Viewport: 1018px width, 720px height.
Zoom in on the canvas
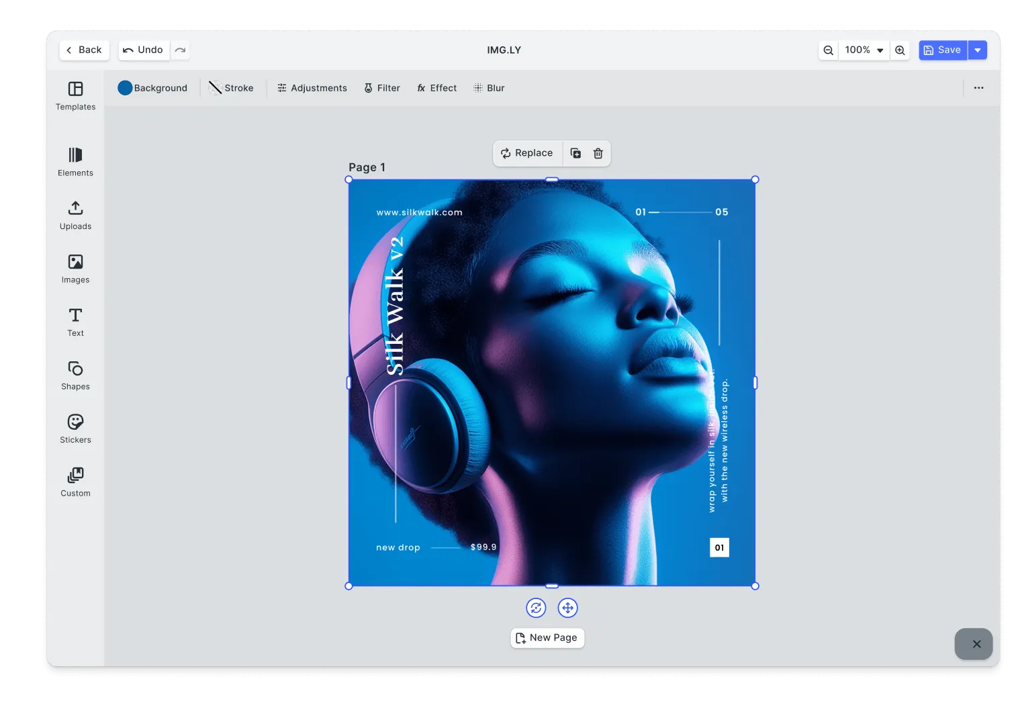click(x=900, y=50)
